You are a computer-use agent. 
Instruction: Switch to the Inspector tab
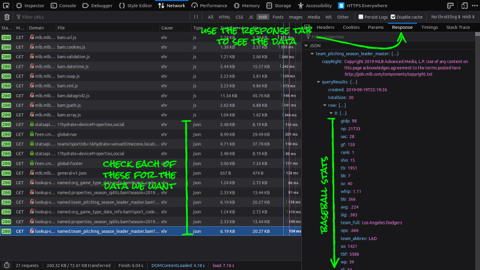(x=30, y=5)
